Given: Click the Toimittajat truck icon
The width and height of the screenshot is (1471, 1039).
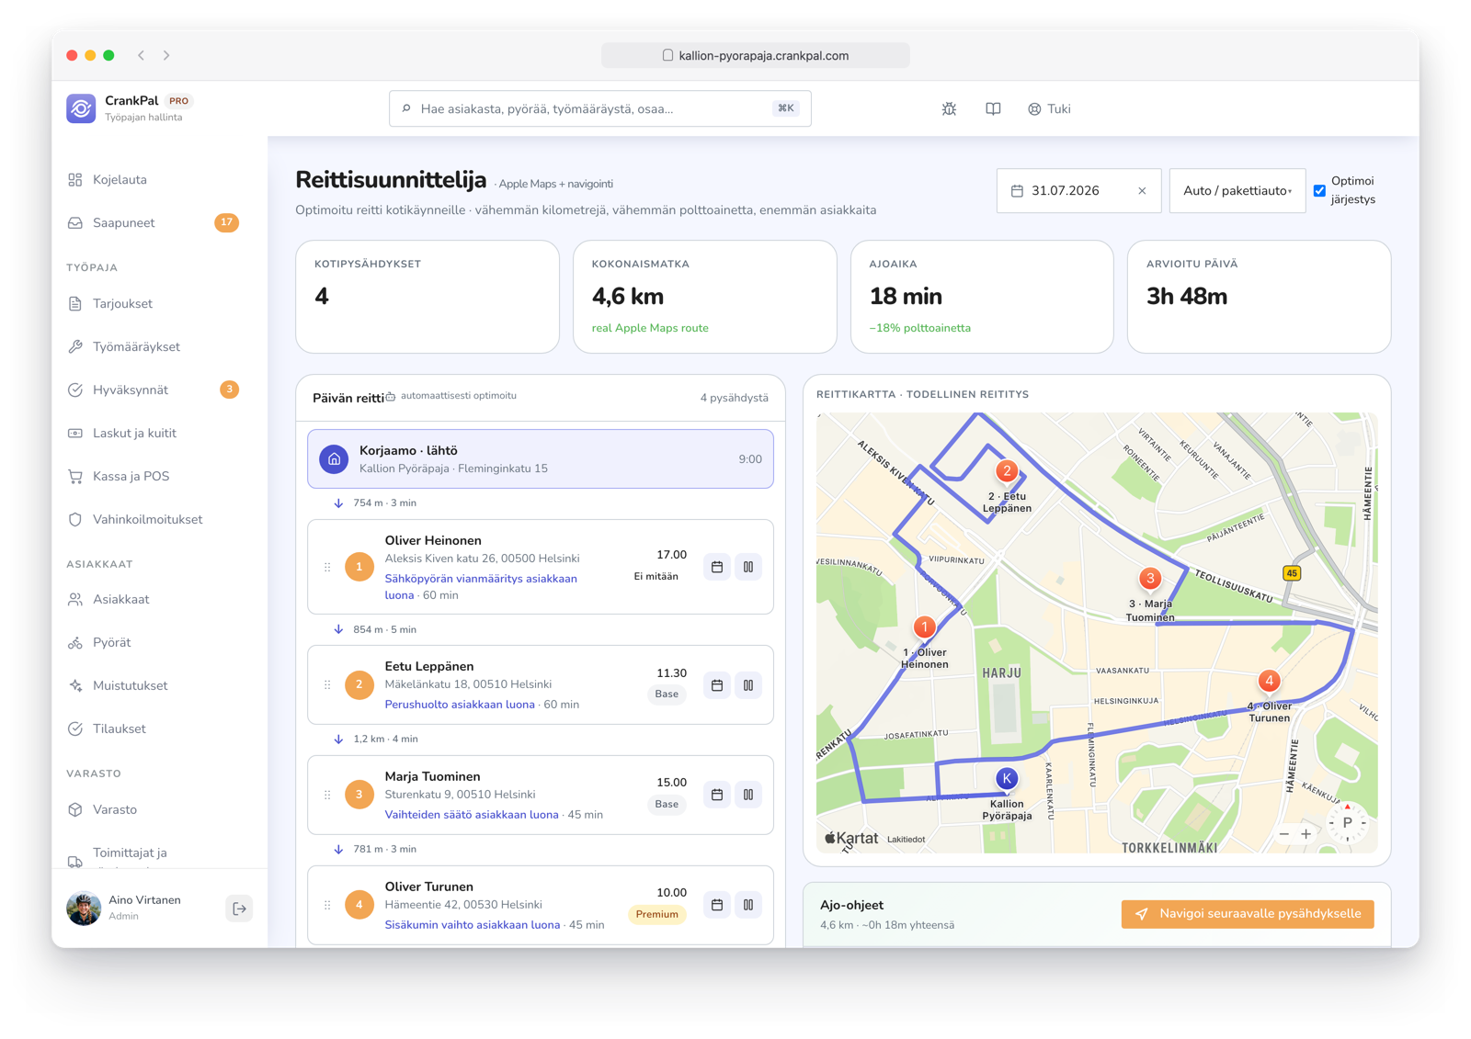Looking at the screenshot, I should pos(75,861).
